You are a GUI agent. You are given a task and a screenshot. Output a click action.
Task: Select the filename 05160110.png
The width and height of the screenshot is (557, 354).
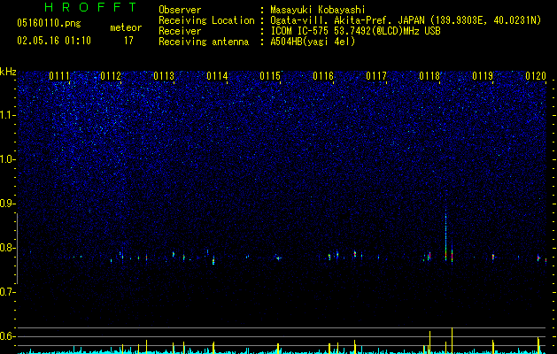(x=49, y=24)
